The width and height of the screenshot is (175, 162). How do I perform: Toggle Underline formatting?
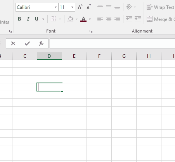coord(36,19)
